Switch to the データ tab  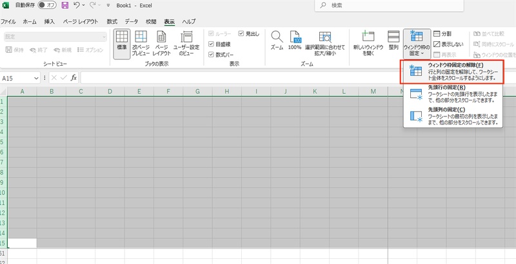[x=132, y=22]
